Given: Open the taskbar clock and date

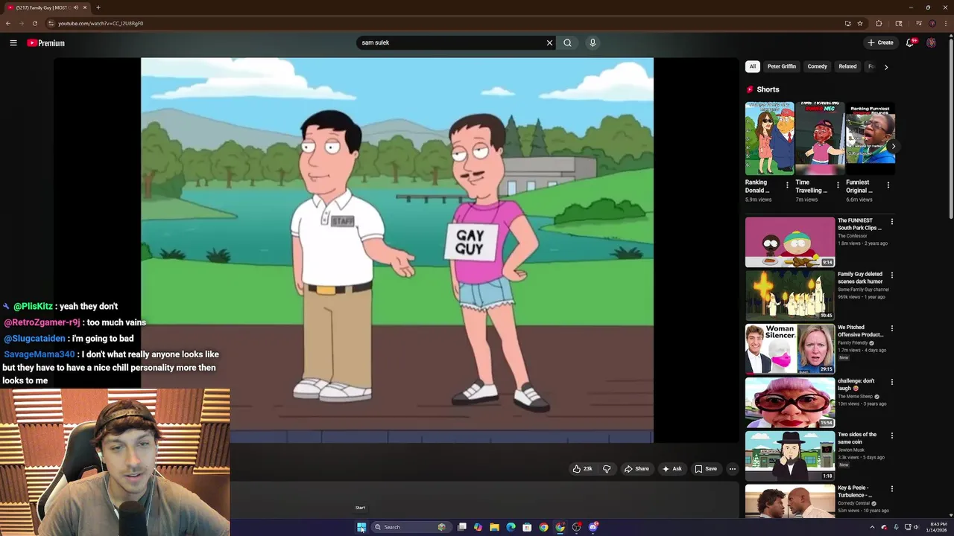Looking at the screenshot, I should [x=937, y=527].
